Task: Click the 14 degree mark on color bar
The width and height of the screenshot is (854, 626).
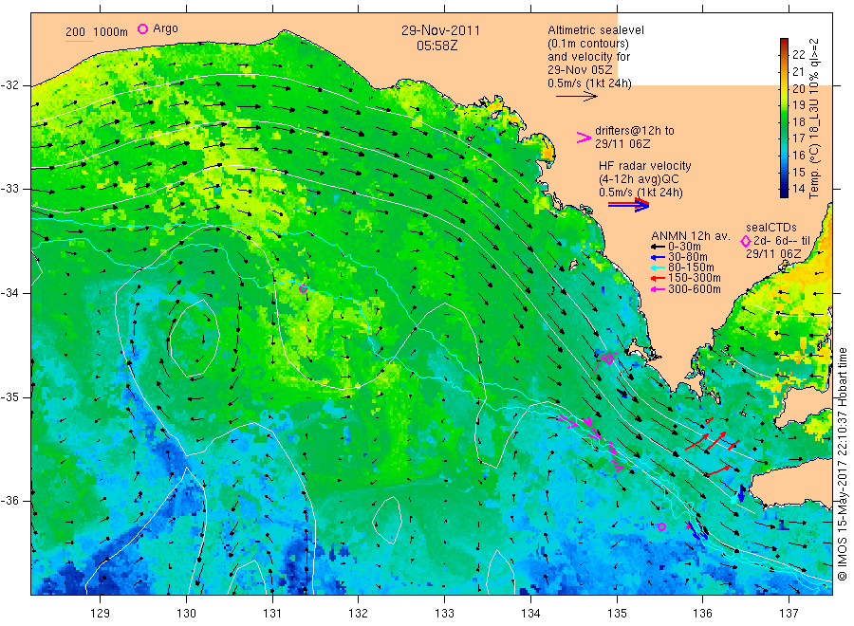Action: pyautogui.click(x=798, y=189)
